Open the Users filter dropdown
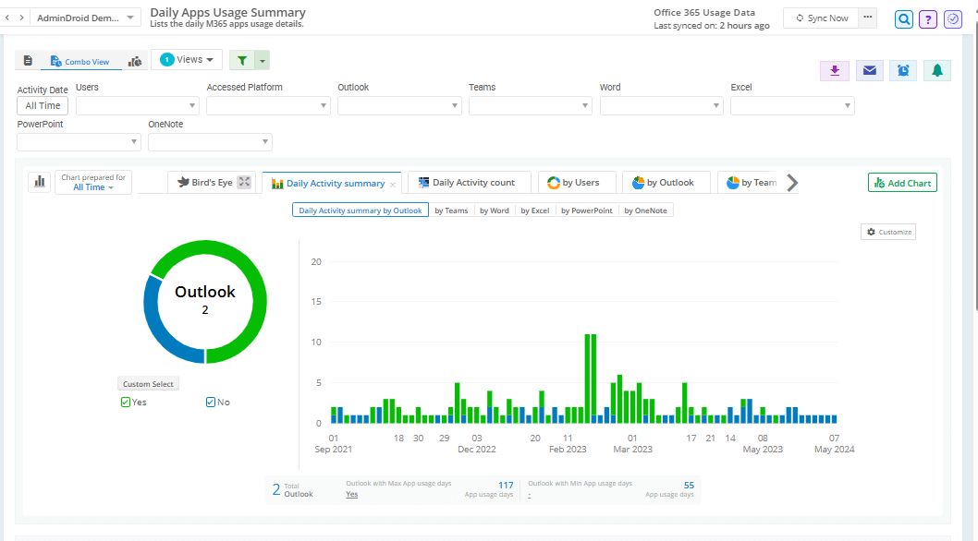 pyautogui.click(x=137, y=106)
